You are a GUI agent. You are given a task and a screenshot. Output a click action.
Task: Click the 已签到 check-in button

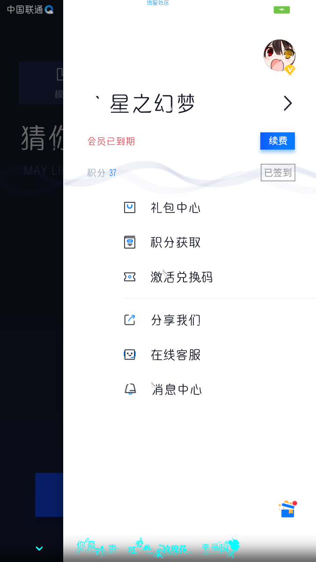[x=278, y=173]
